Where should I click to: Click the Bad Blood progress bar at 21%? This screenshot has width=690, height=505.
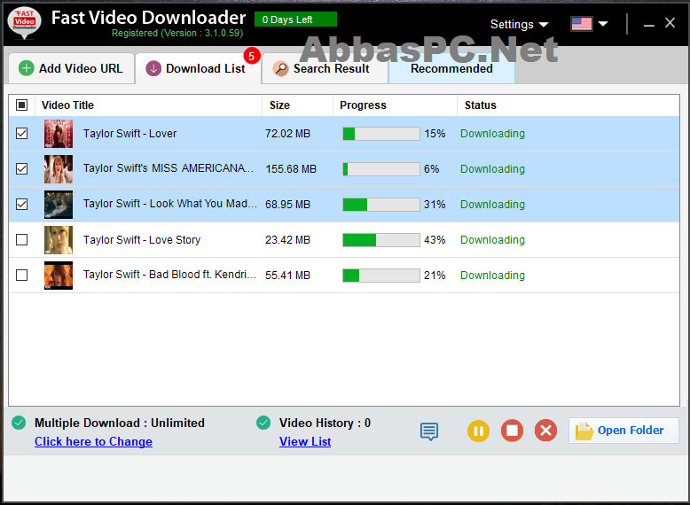381,276
